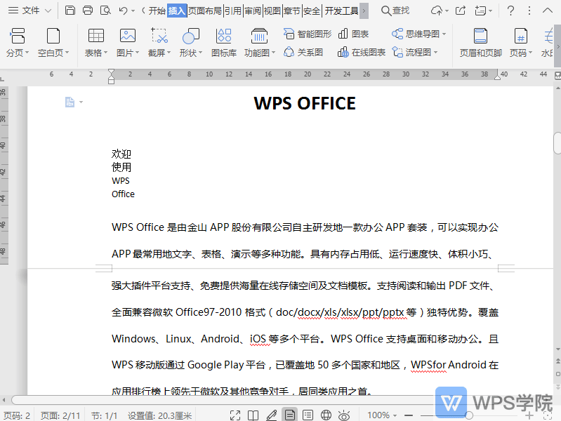Switch to 页面布局 tab
Image resolution: width=561 pixels, height=421 pixels.
pos(205,11)
